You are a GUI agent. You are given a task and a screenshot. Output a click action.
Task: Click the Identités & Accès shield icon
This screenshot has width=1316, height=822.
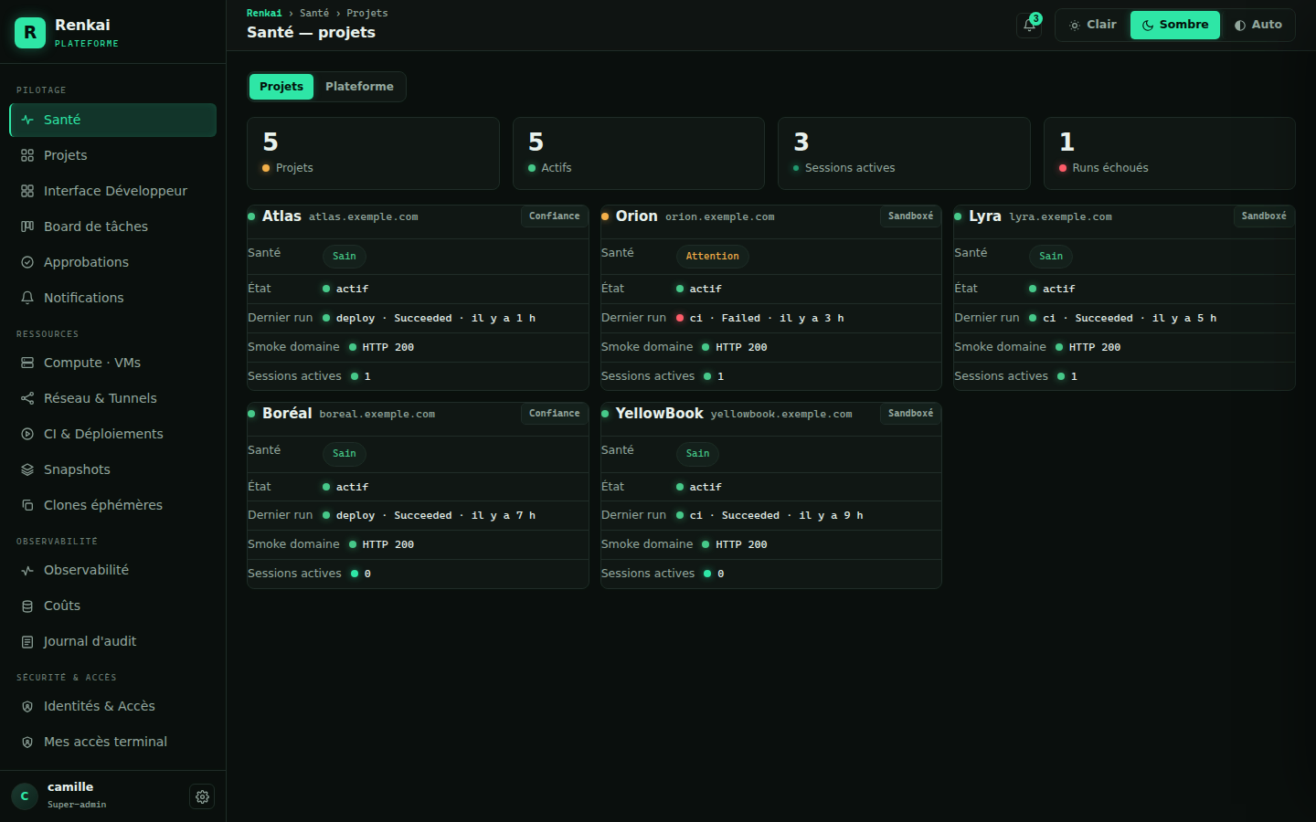[27, 706]
